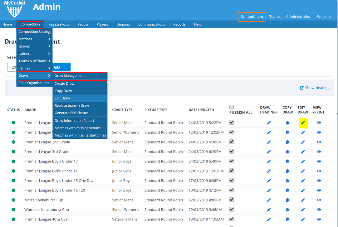Open the Website section
The image size is (338, 227).
pyautogui.click(x=324, y=17)
